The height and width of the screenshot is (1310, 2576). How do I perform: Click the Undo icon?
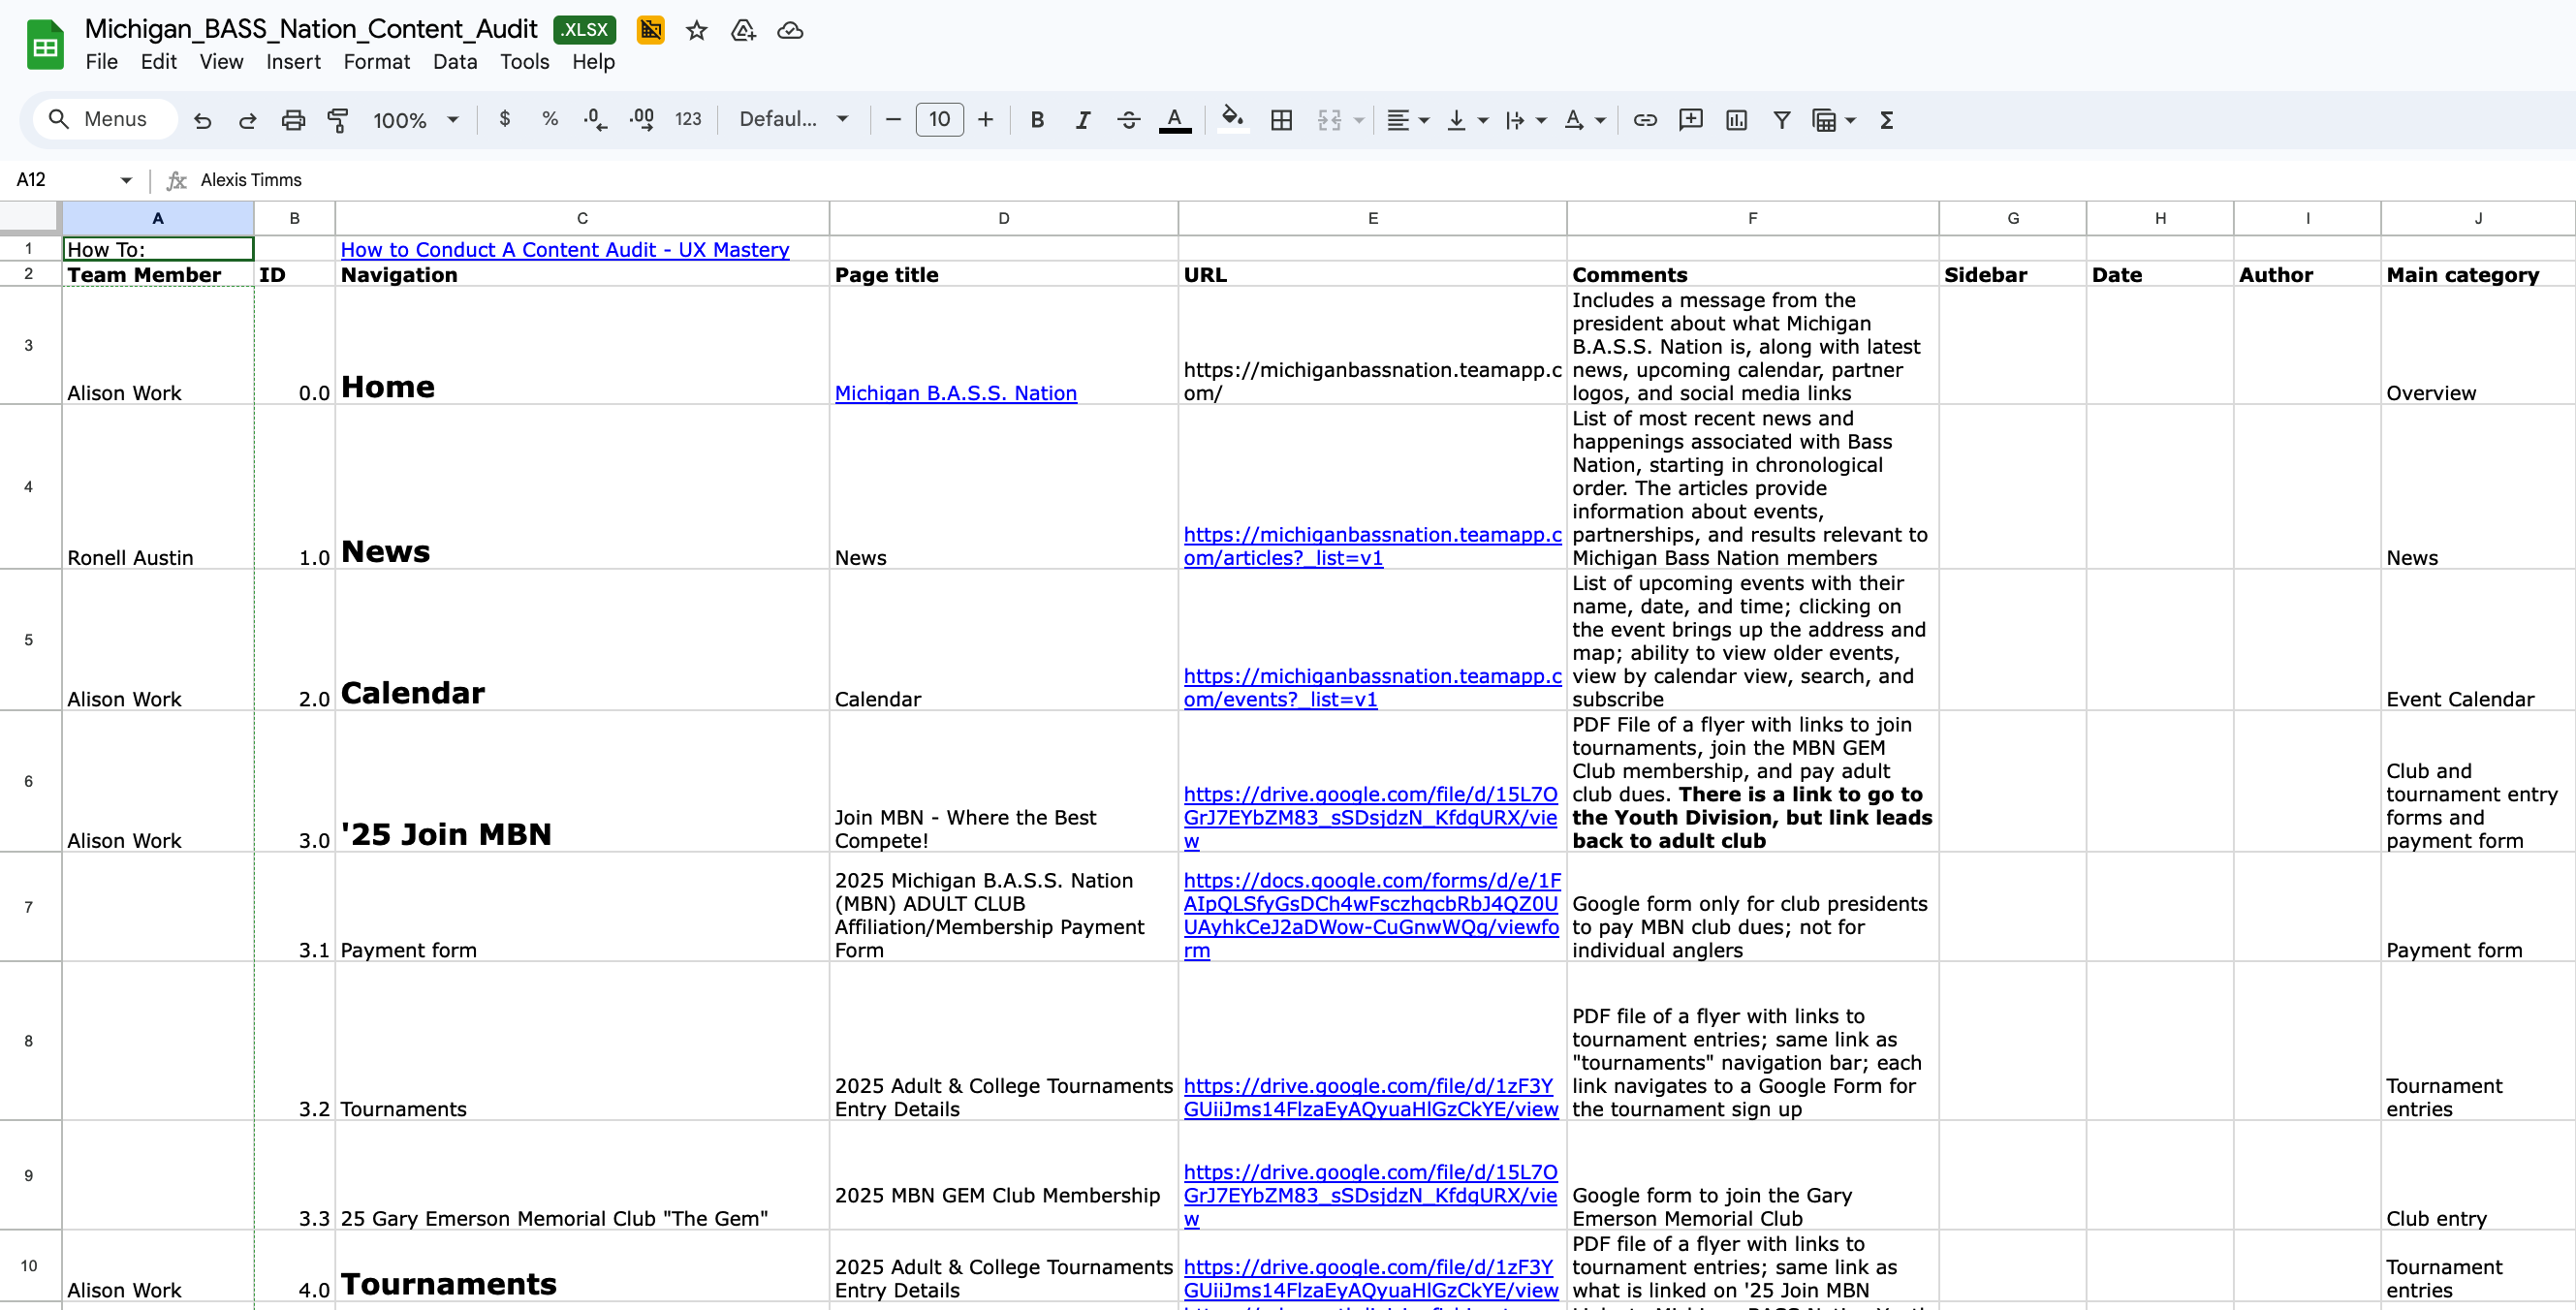202,120
